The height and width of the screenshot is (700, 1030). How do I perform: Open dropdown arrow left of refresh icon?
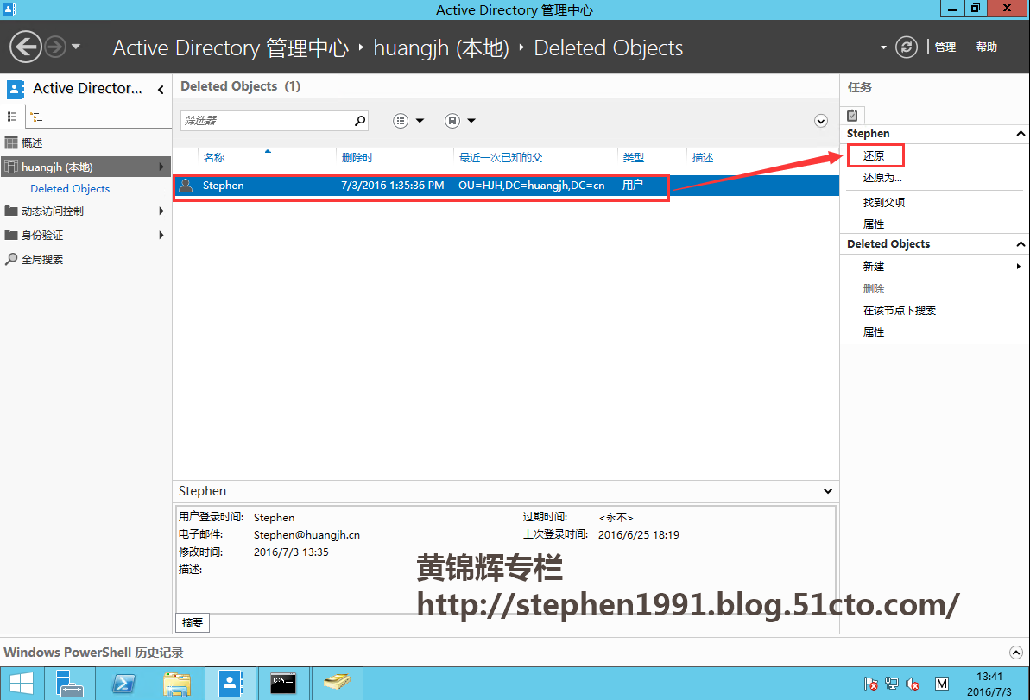tap(883, 47)
